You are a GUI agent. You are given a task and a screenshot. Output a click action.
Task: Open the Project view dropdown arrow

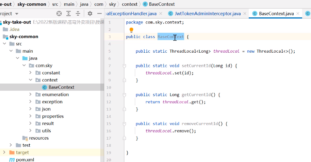point(17,14)
